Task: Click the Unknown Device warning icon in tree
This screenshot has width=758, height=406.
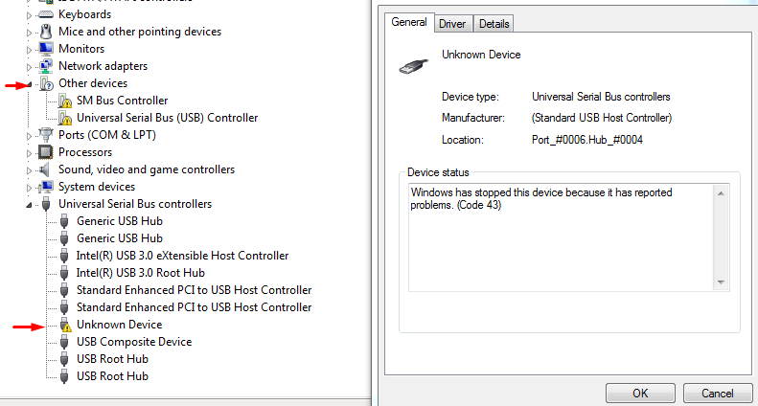Action: coord(64,325)
